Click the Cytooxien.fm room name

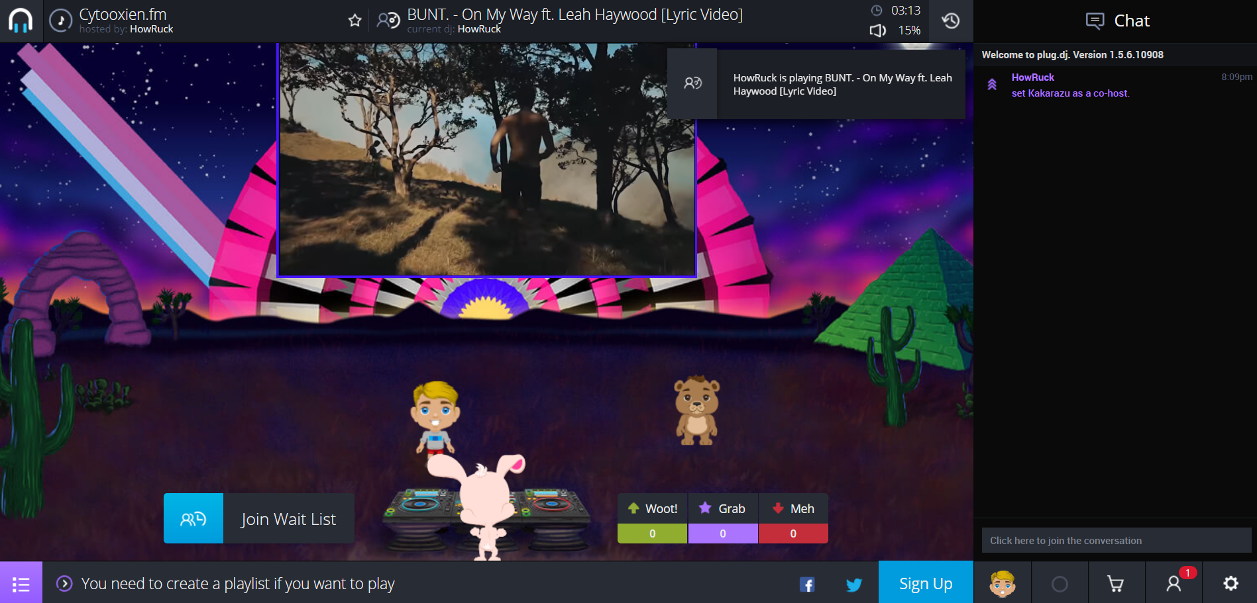[123, 15]
